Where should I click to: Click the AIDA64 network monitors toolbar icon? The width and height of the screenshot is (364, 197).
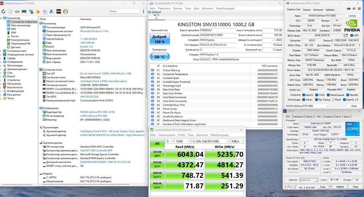(x=31, y=11)
